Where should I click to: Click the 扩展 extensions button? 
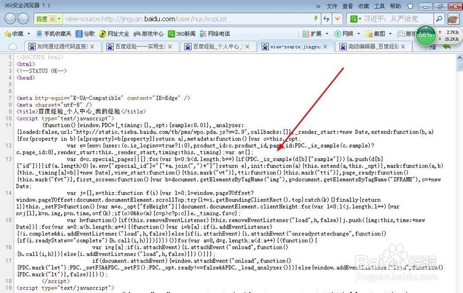click(x=312, y=34)
